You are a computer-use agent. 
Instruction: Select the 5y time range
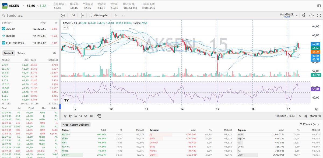pos(65,116)
